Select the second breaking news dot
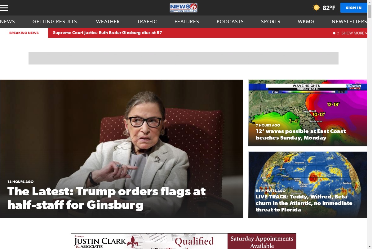The width and height of the screenshot is (372, 249). tap(338, 33)
